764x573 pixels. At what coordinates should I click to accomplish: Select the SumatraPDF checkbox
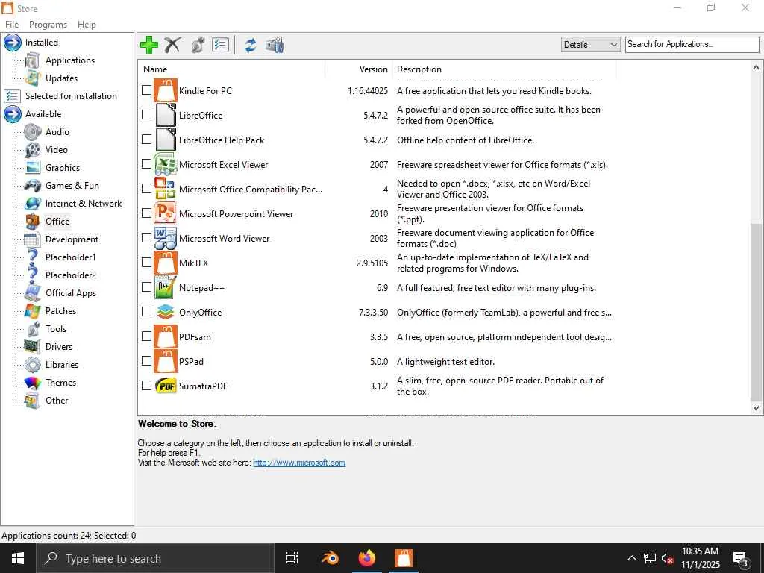pyautogui.click(x=147, y=386)
